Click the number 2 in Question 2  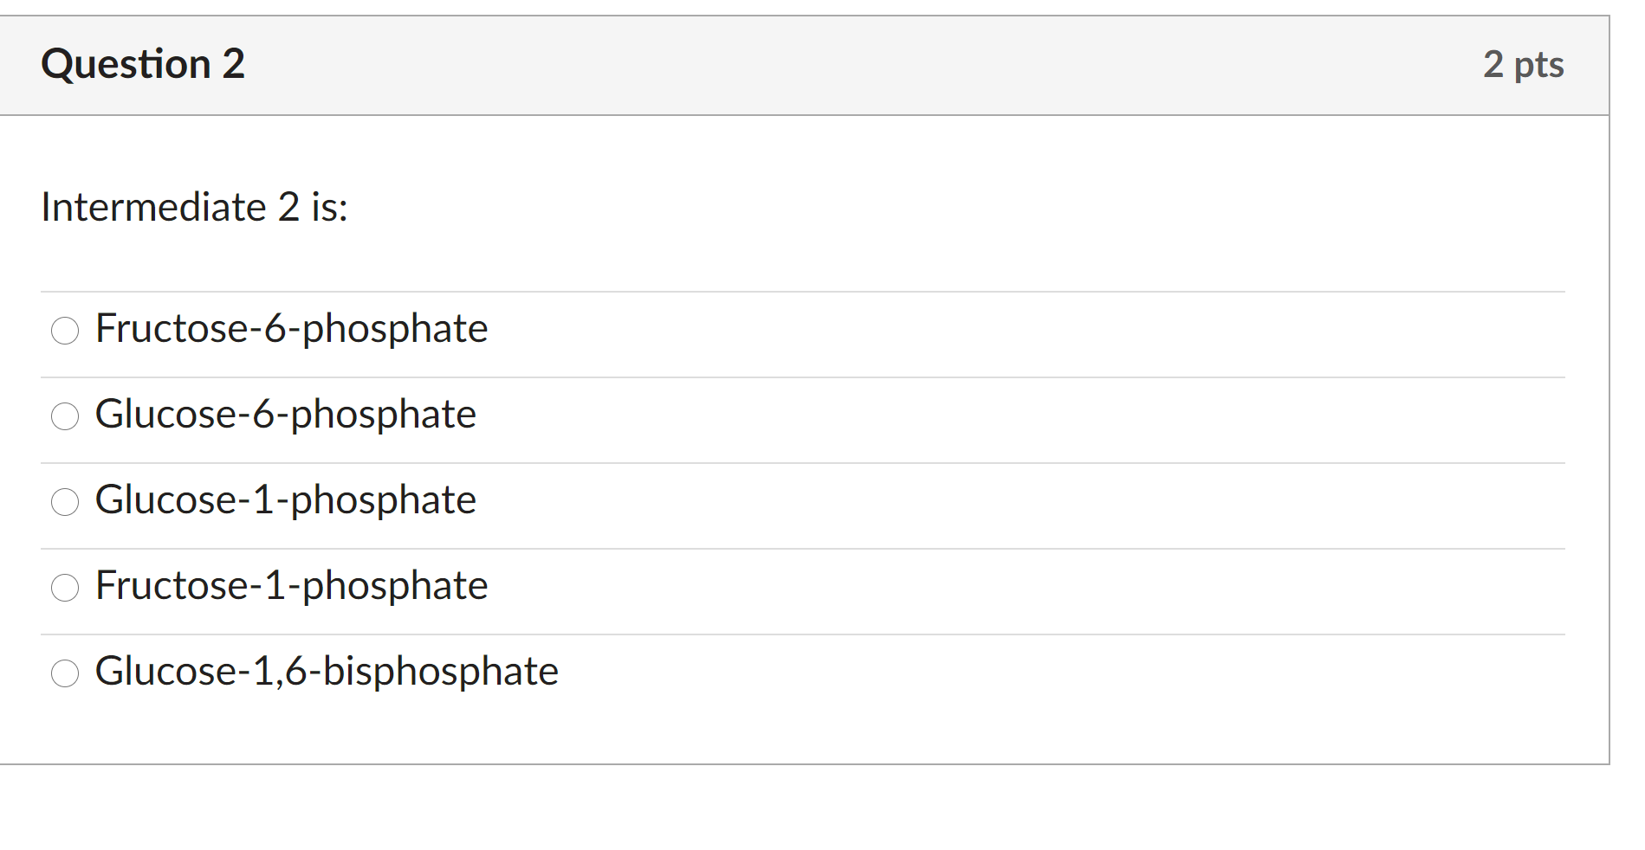click(234, 64)
